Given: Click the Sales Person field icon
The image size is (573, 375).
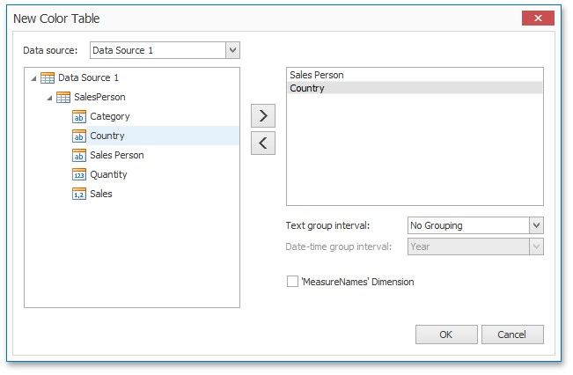Looking at the screenshot, I should coord(79,156).
